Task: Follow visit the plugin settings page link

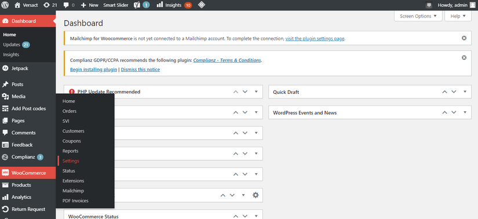Action: coord(315,39)
